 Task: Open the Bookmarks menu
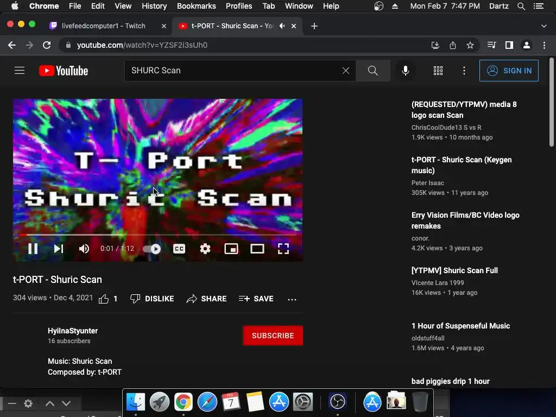pyautogui.click(x=197, y=6)
